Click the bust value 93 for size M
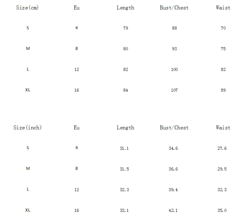252x221 pixels. click(174, 49)
